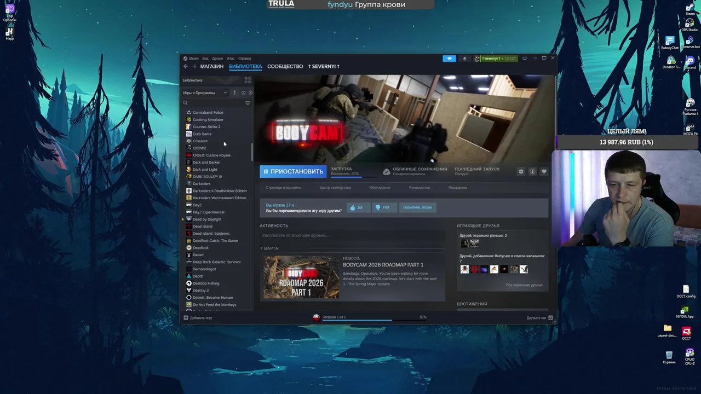Open the game settings gear icon

click(x=521, y=171)
